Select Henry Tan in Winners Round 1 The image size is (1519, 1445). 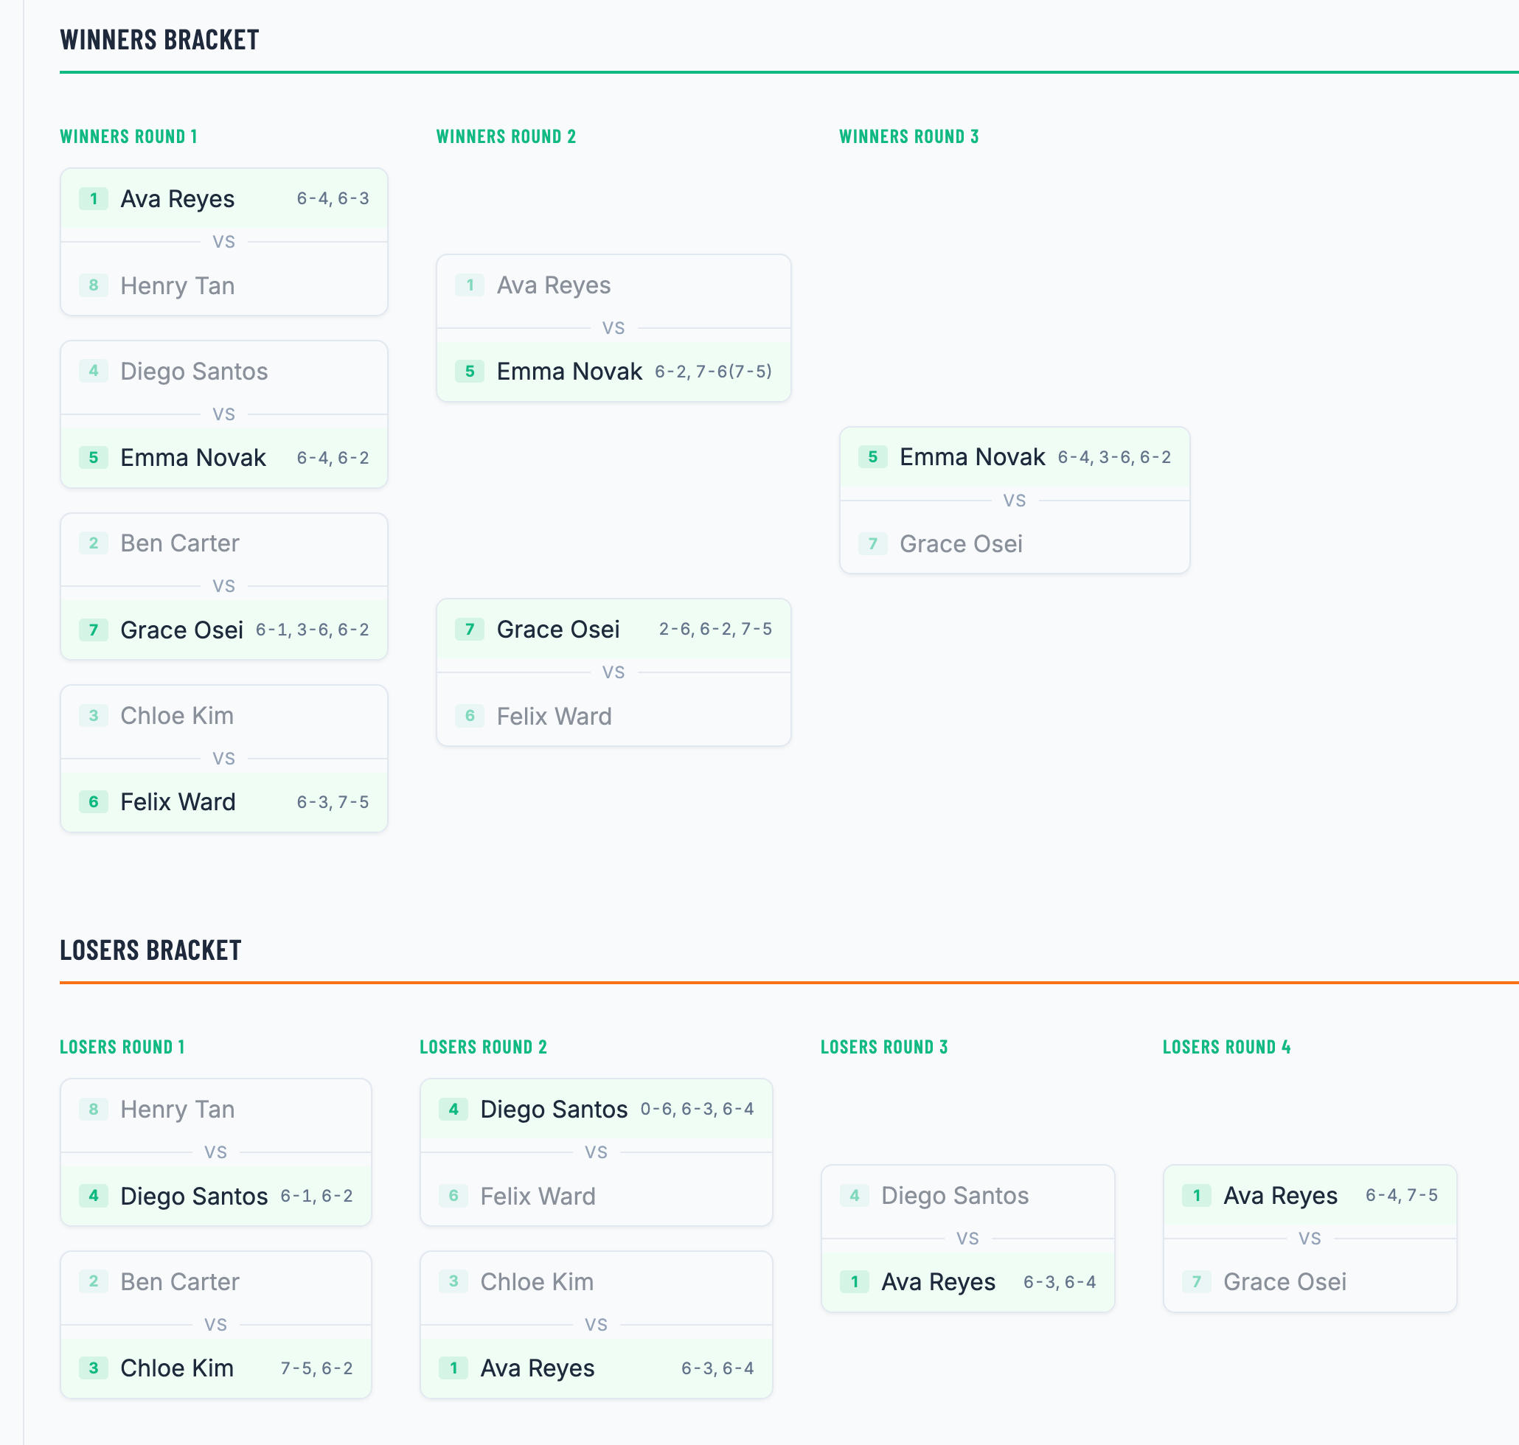(x=224, y=286)
